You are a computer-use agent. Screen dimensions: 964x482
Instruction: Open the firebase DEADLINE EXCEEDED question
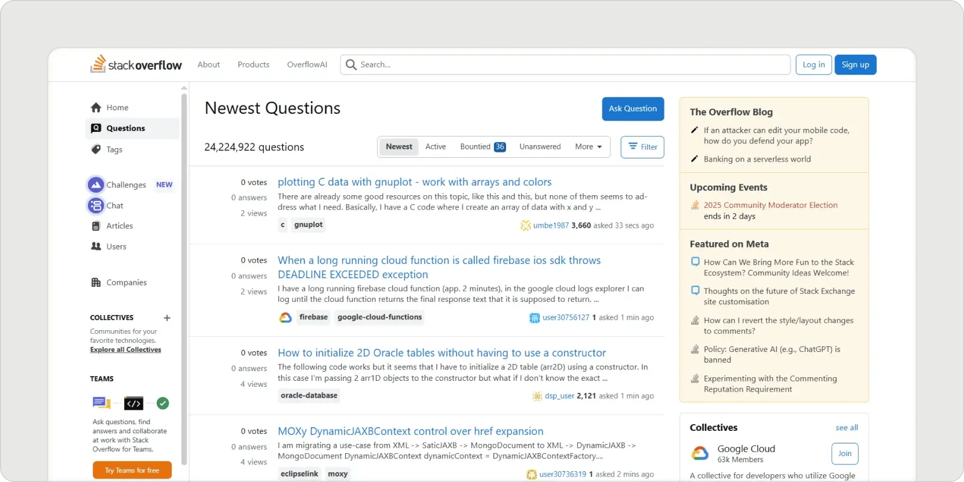[x=439, y=267]
